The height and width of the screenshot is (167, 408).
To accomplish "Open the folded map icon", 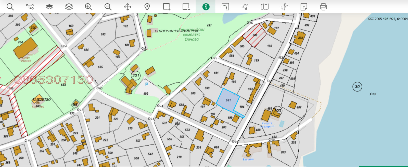I will pos(265,7).
